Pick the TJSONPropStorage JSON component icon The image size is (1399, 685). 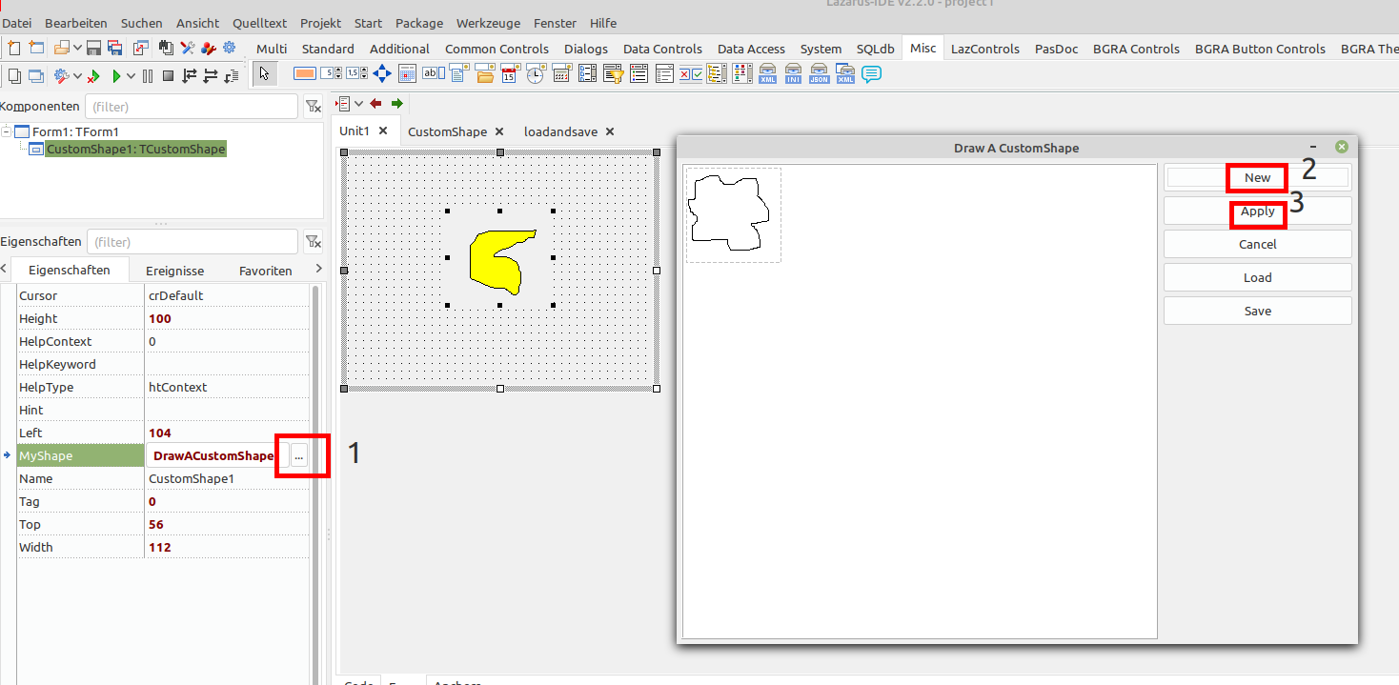tap(819, 73)
